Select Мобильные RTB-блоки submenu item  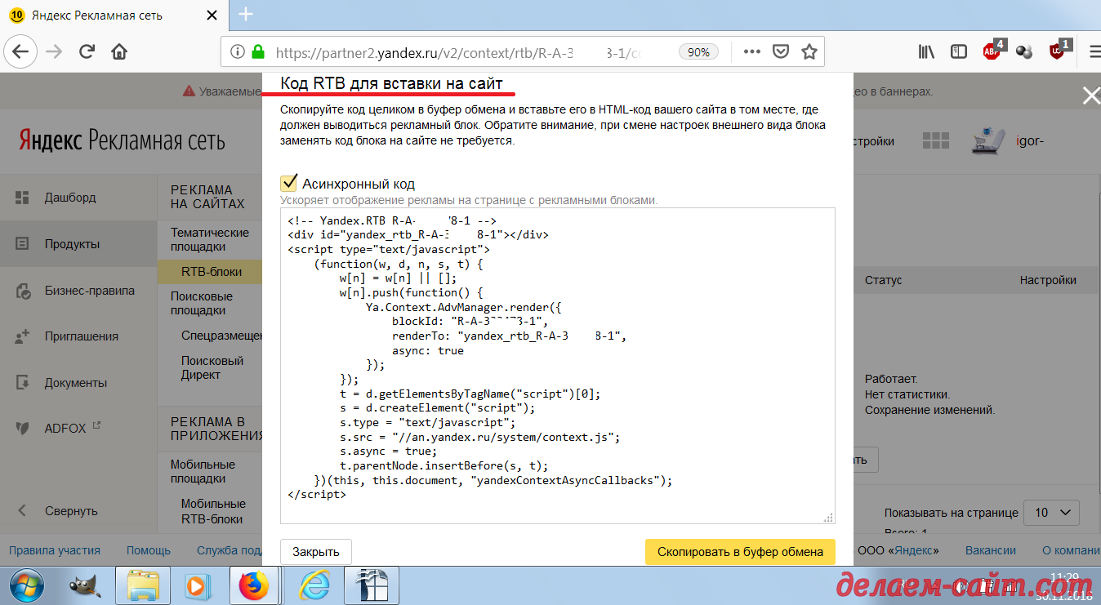(x=213, y=511)
